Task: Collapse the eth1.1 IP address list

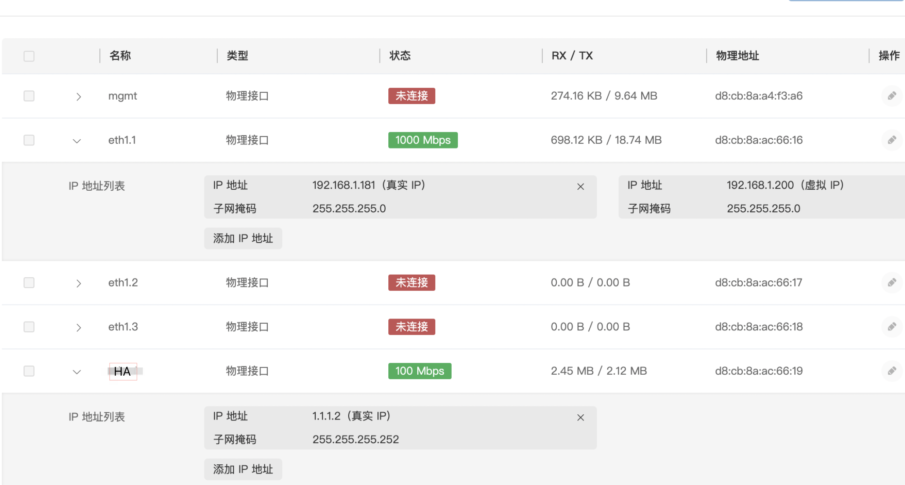Action: (x=77, y=141)
